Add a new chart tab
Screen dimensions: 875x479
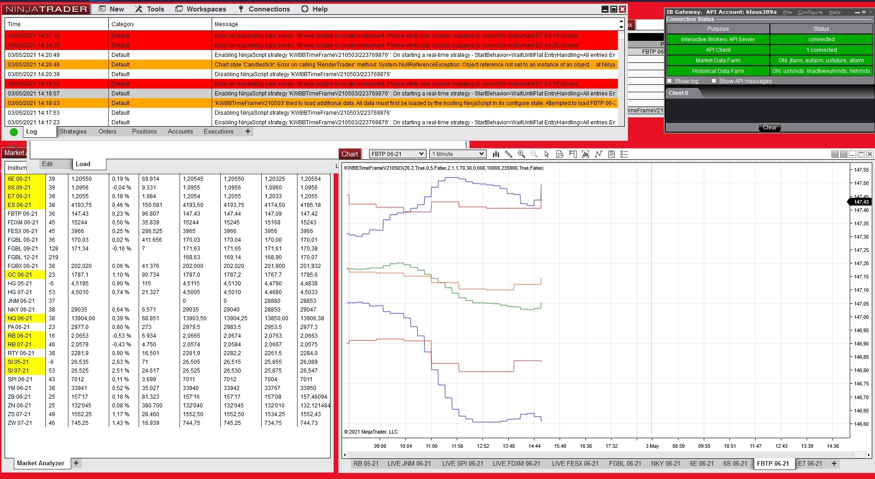834,464
